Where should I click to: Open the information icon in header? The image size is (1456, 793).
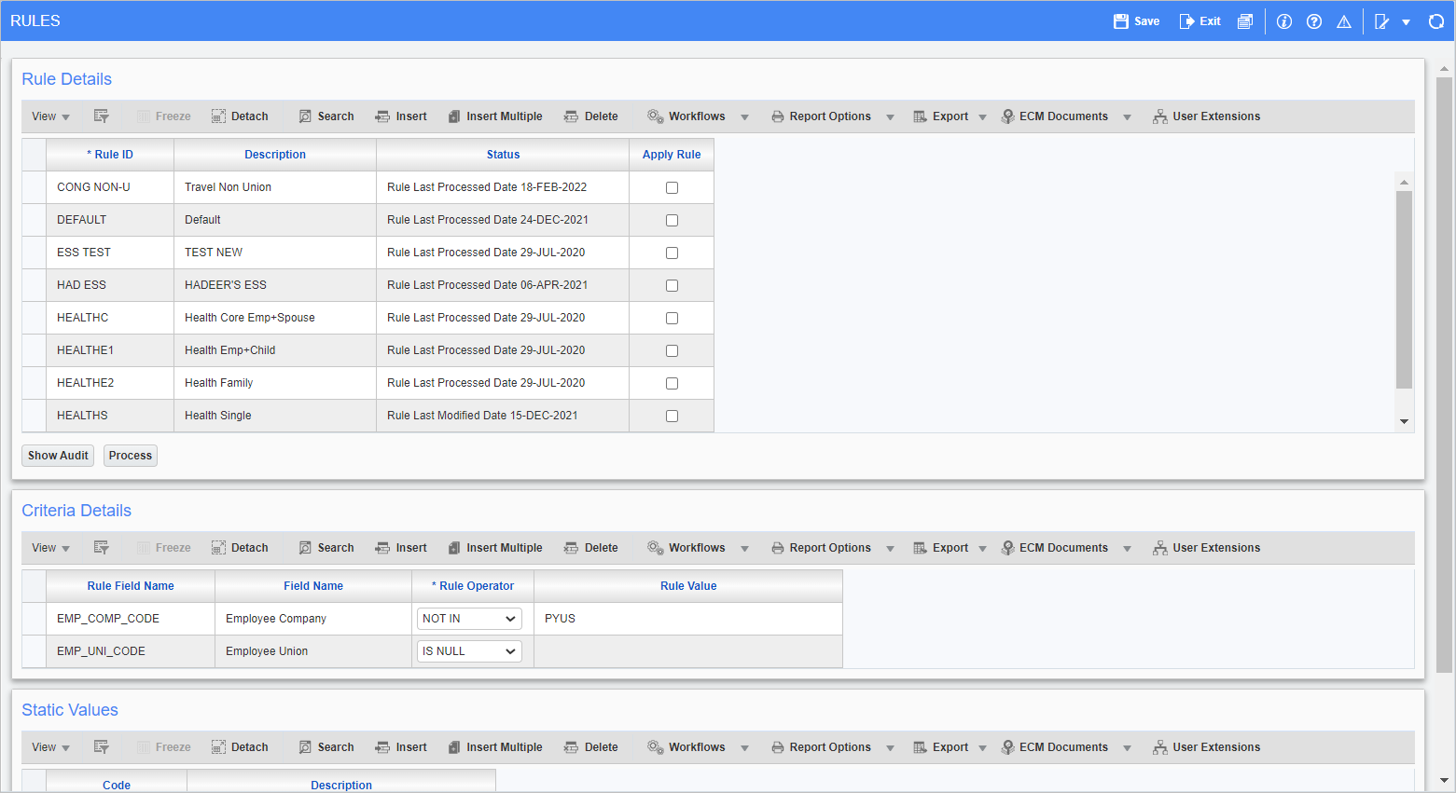pos(1284,21)
